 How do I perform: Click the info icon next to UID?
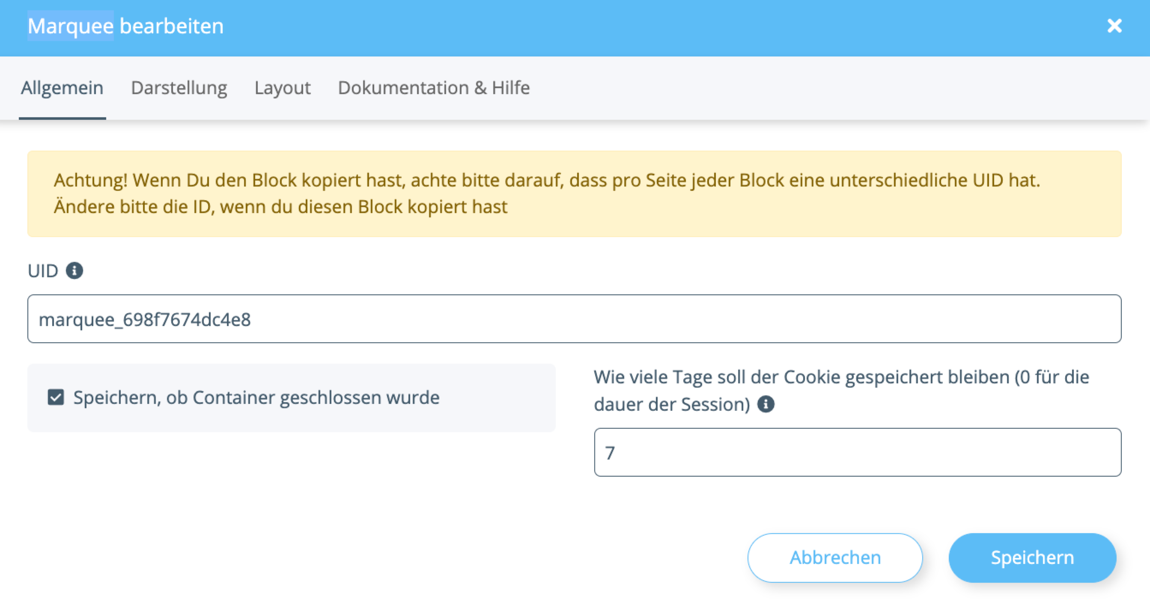(74, 271)
